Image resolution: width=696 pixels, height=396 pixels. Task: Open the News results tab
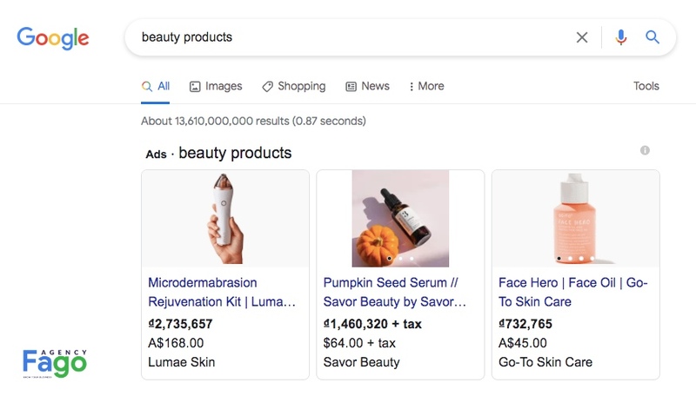(367, 86)
